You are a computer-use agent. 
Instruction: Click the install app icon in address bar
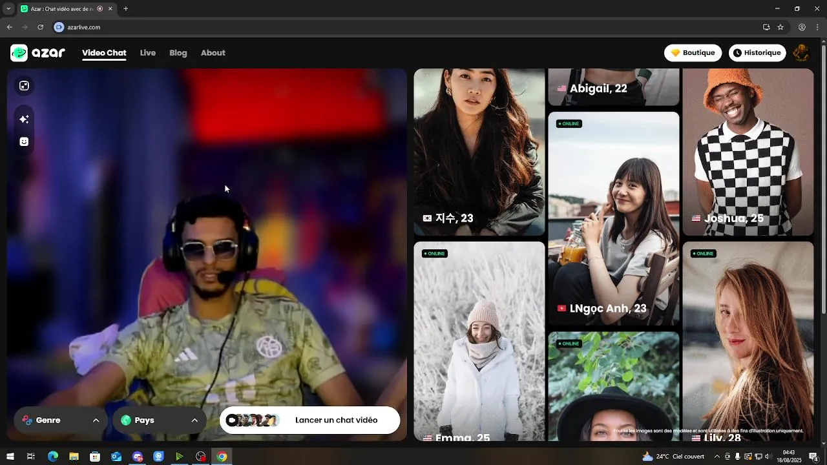click(766, 27)
